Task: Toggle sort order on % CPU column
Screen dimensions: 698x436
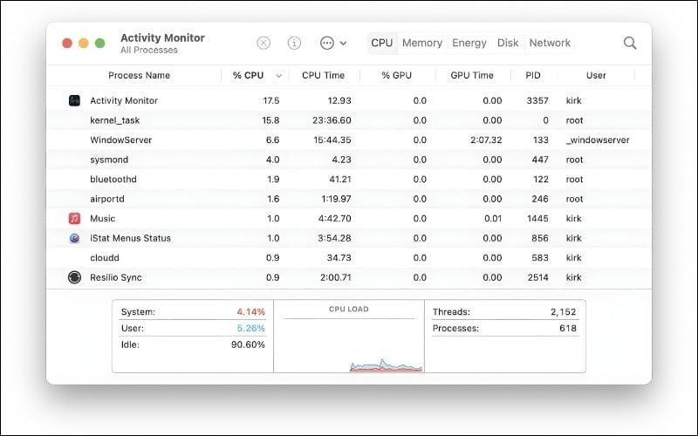Action: point(256,76)
